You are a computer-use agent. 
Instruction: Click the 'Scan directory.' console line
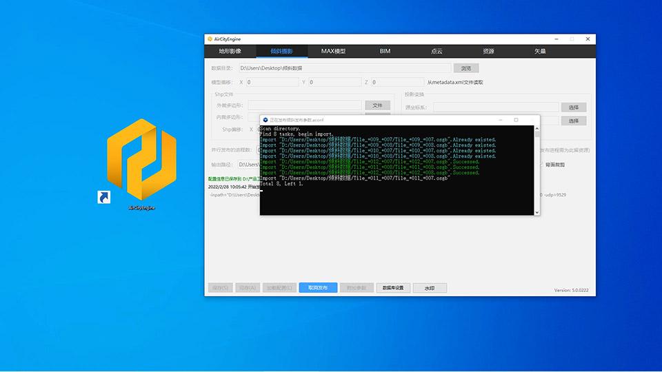coord(280,129)
